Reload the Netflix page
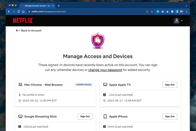Viewport: 196px width, 131px height. coord(19,11)
